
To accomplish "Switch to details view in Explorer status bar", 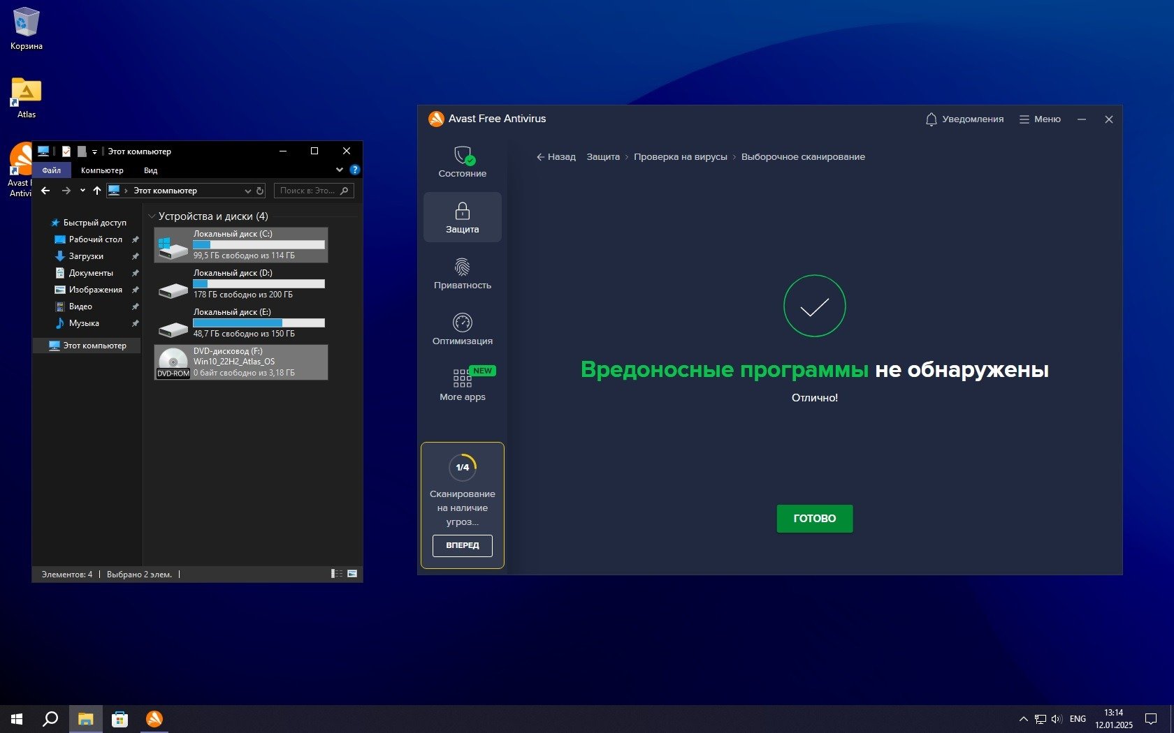I will pos(337,574).
